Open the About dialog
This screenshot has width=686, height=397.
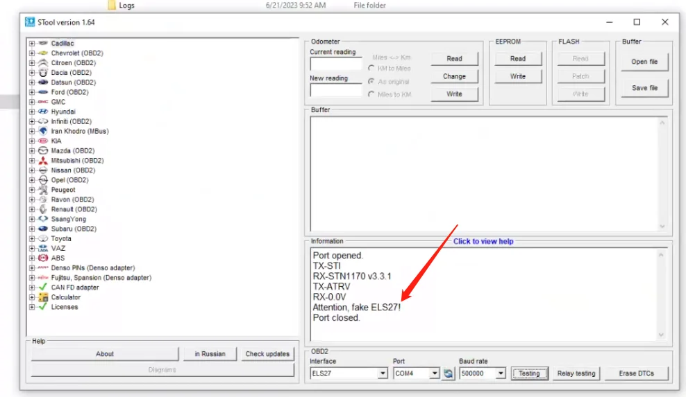pyautogui.click(x=105, y=354)
